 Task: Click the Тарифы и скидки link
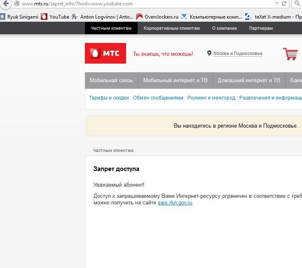click(x=109, y=98)
